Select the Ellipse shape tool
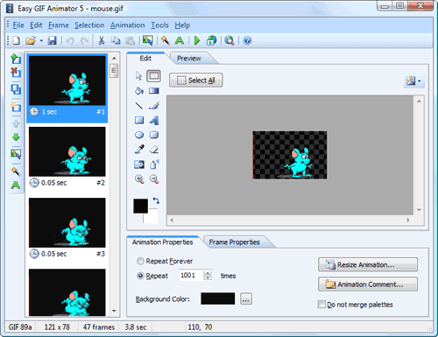 pos(139,135)
